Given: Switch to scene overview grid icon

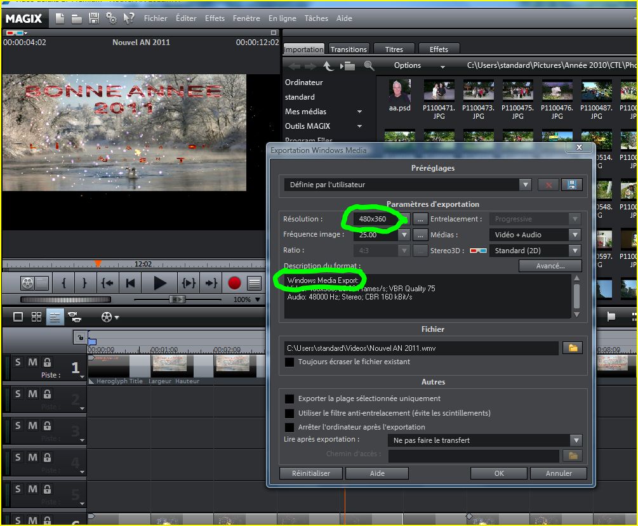Looking at the screenshot, I should pos(36,317).
